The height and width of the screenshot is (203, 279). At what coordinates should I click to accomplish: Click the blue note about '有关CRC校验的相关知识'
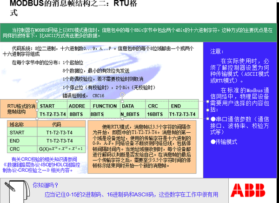pos(41,165)
